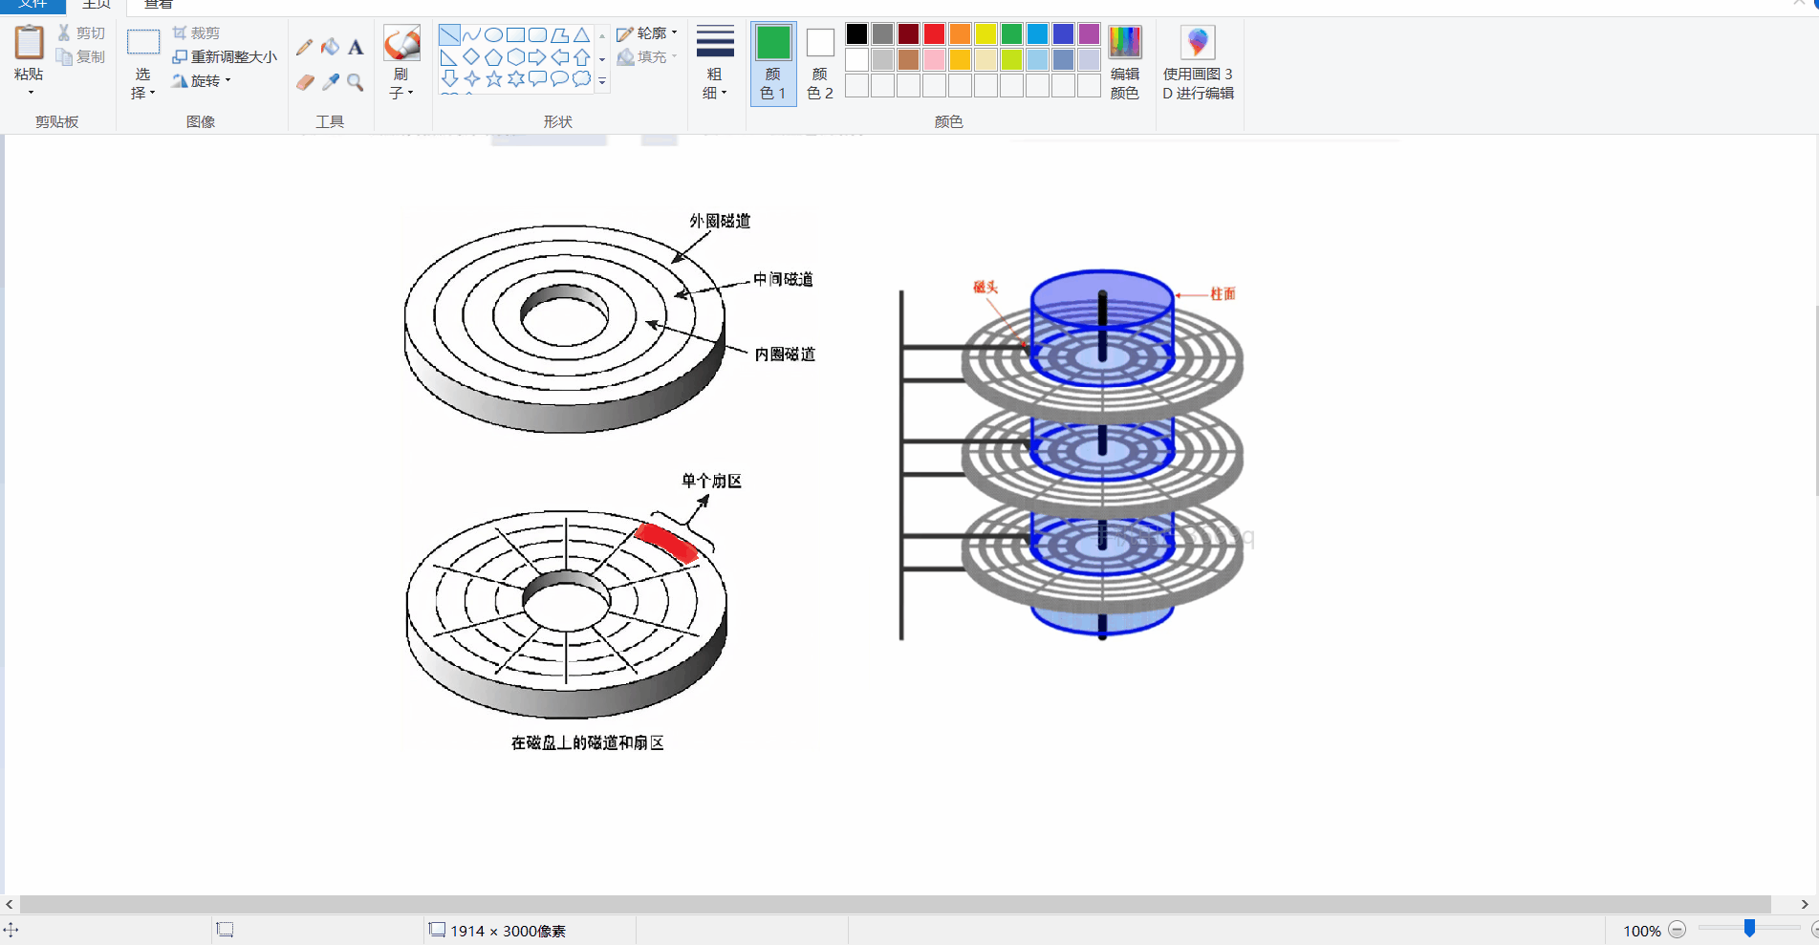Select the Five-point star shape
Image resolution: width=1819 pixels, height=945 pixels.
(493, 79)
